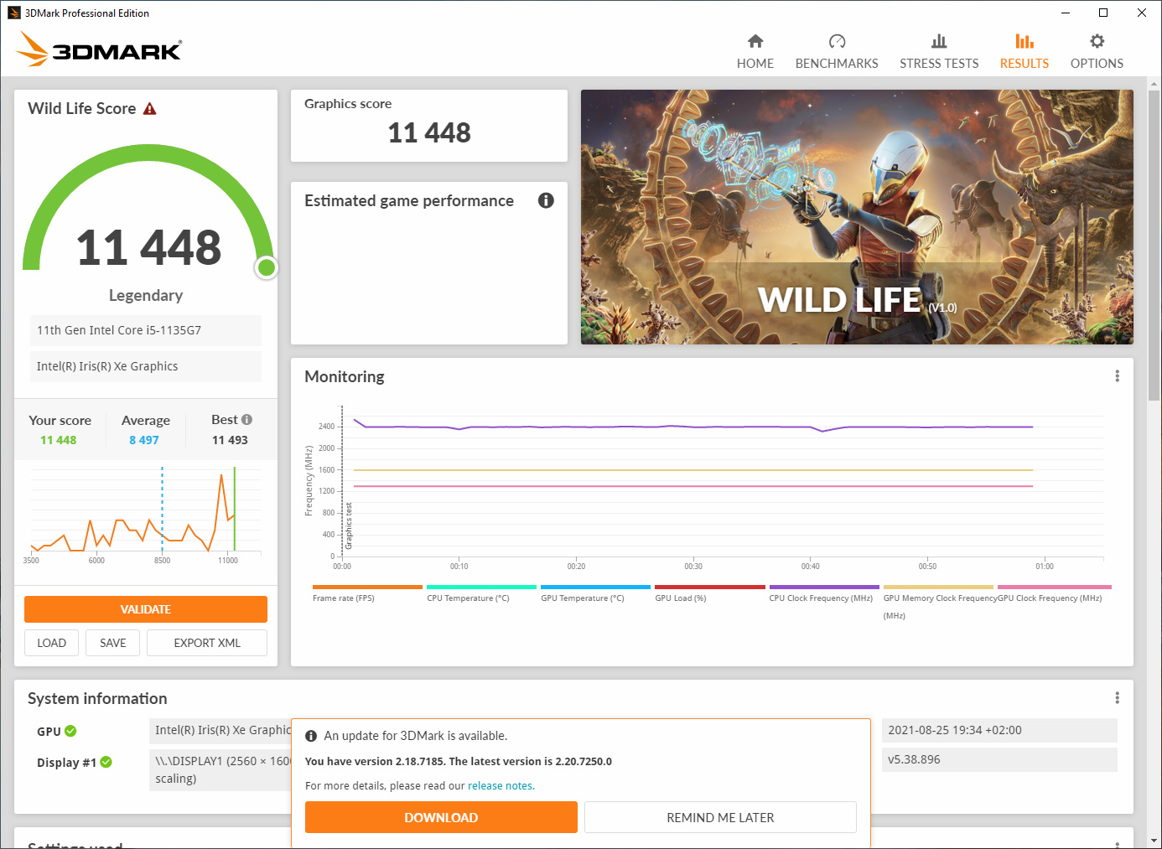This screenshot has width=1162, height=849.
Task: Click the 'System information' heading
Action: click(97, 698)
